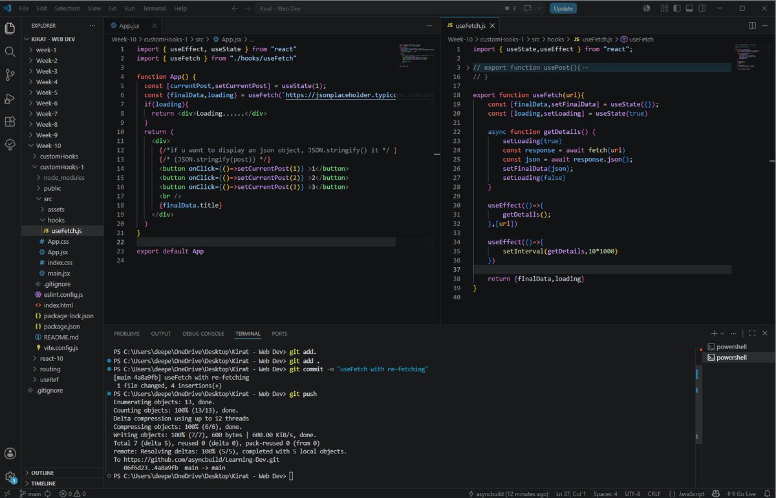The height and width of the screenshot is (498, 776).
Task: Open eslint.config.js in the file tree
Action: 63,295
